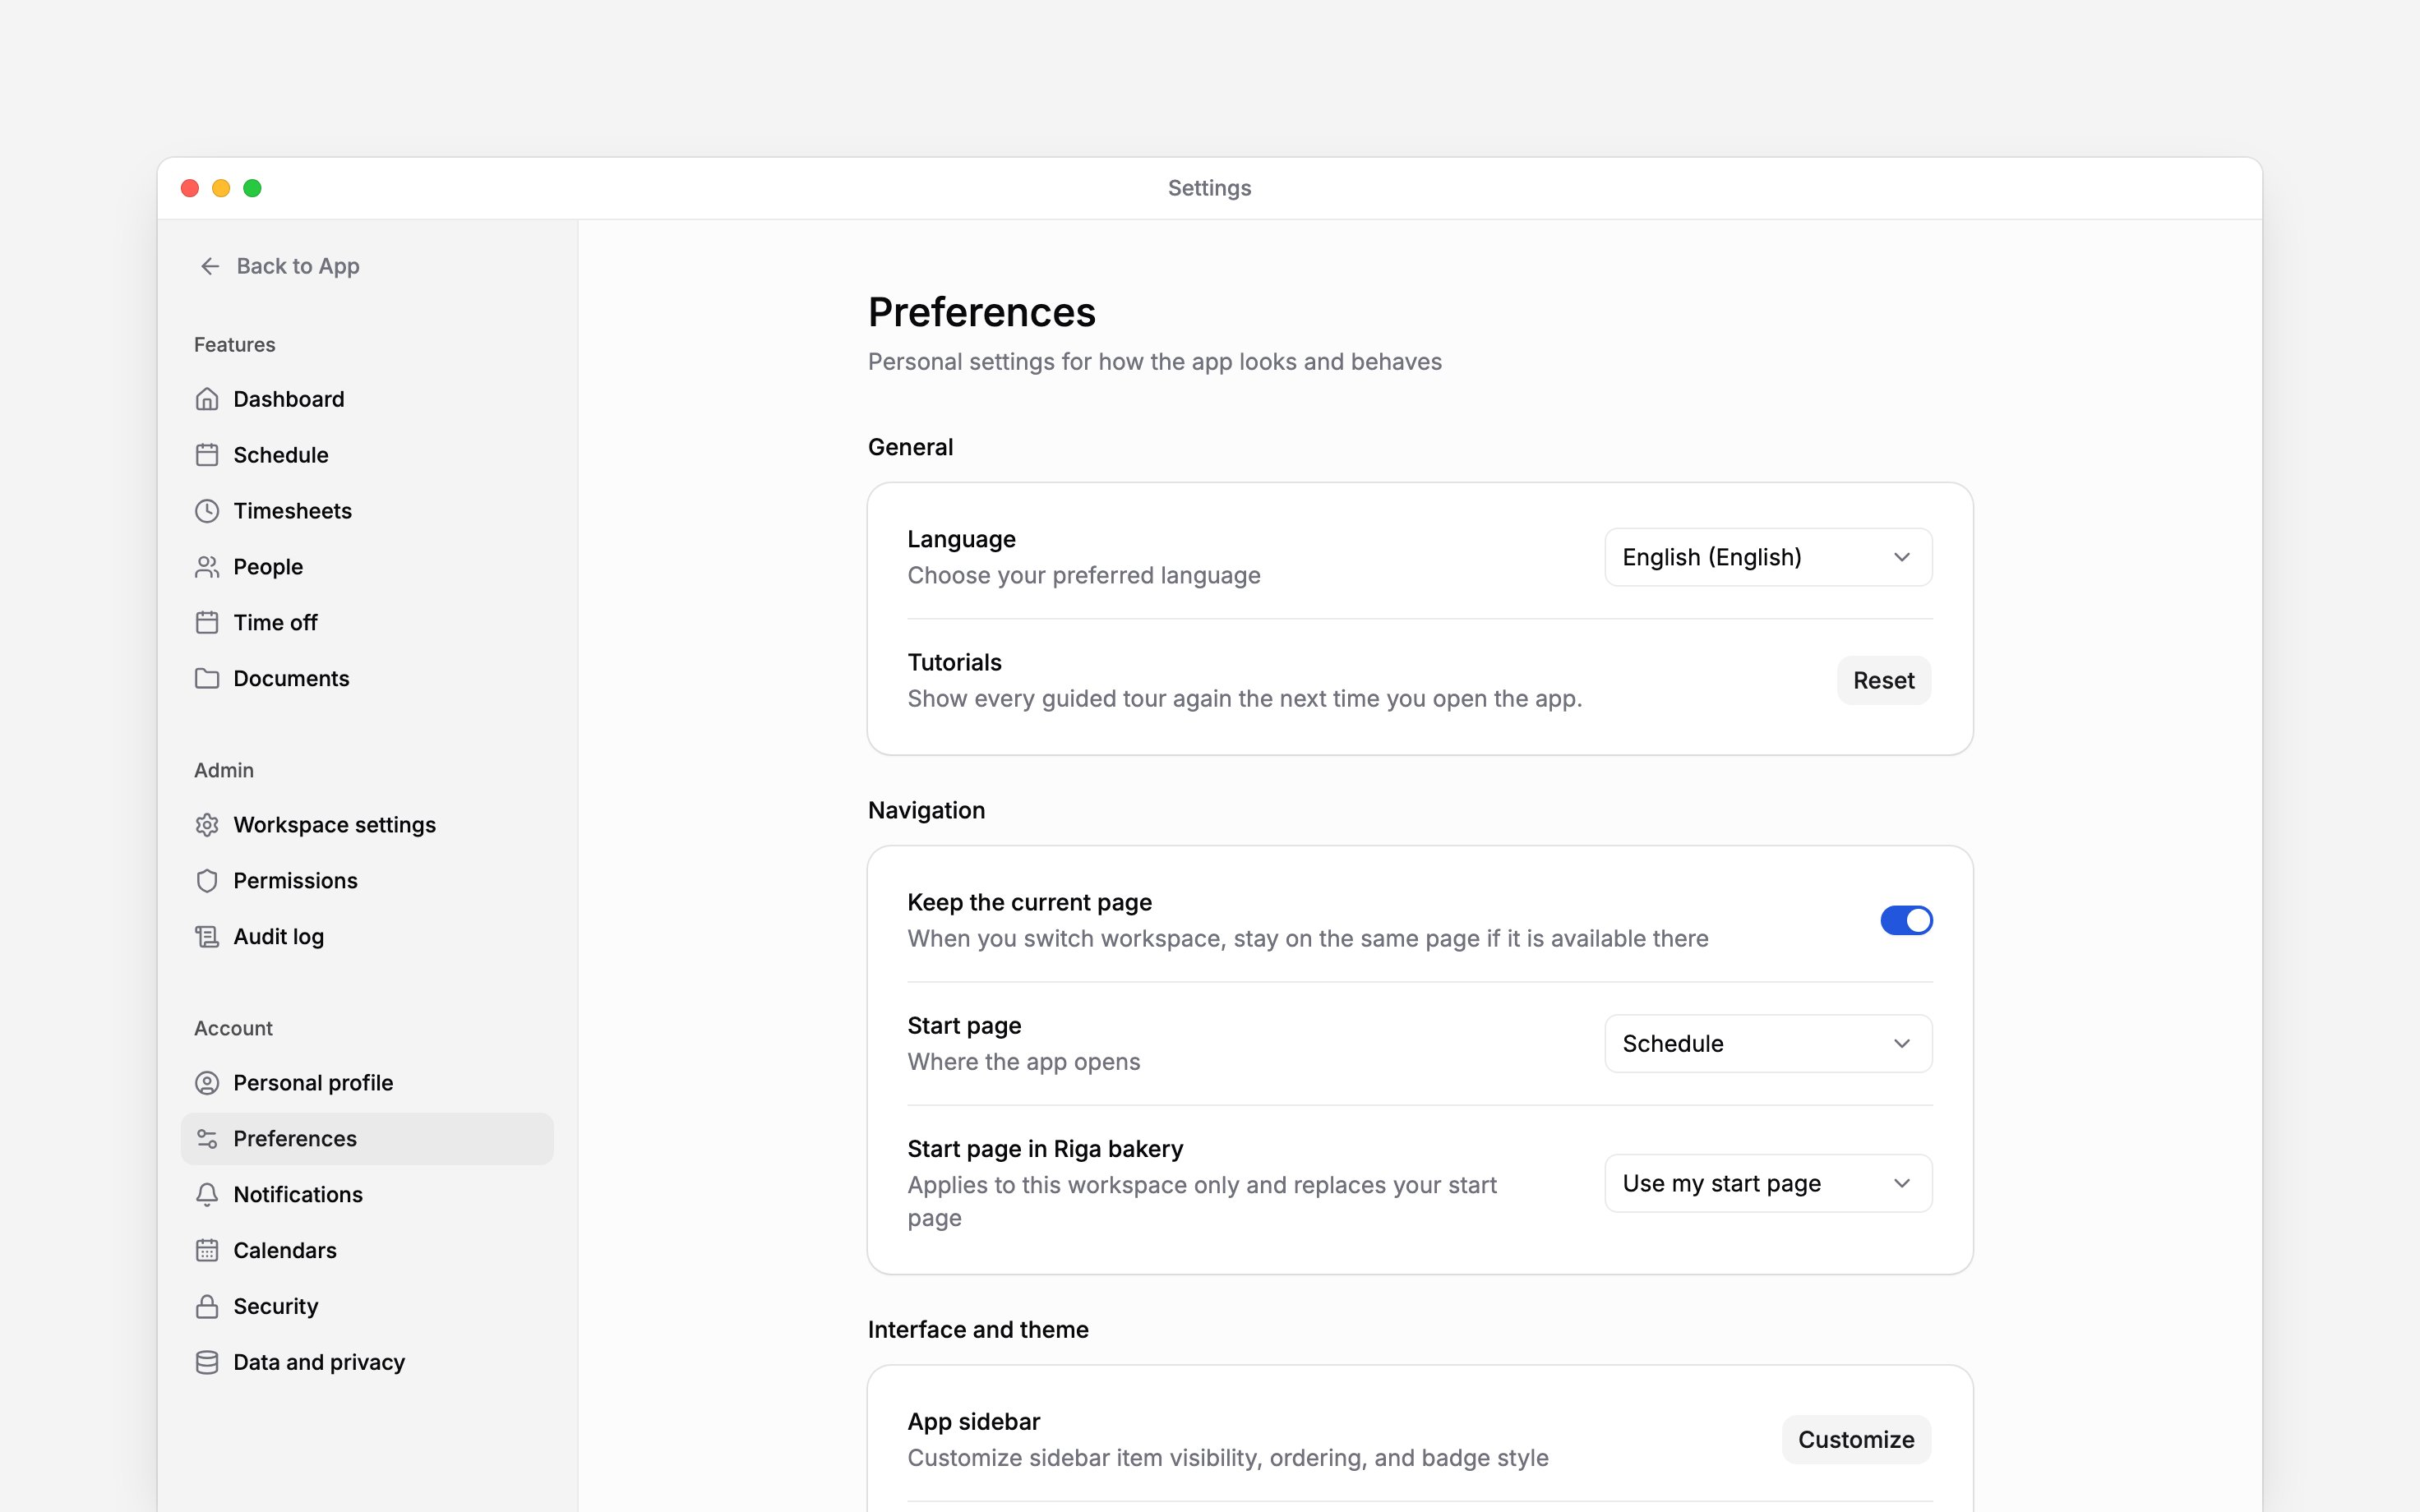Click the Workspace settings gear icon
The width and height of the screenshot is (2420, 1512).
[207, 825]
